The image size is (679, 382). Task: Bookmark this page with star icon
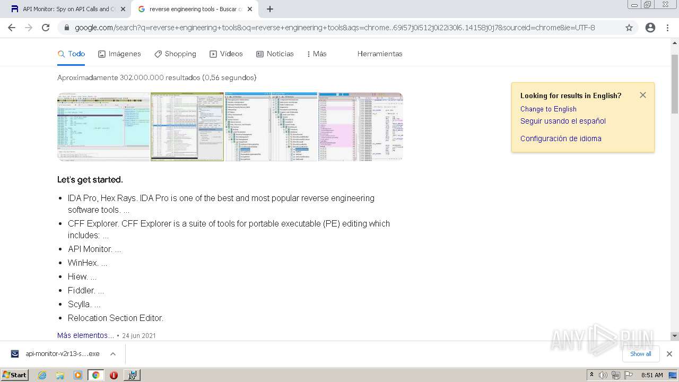629,28
